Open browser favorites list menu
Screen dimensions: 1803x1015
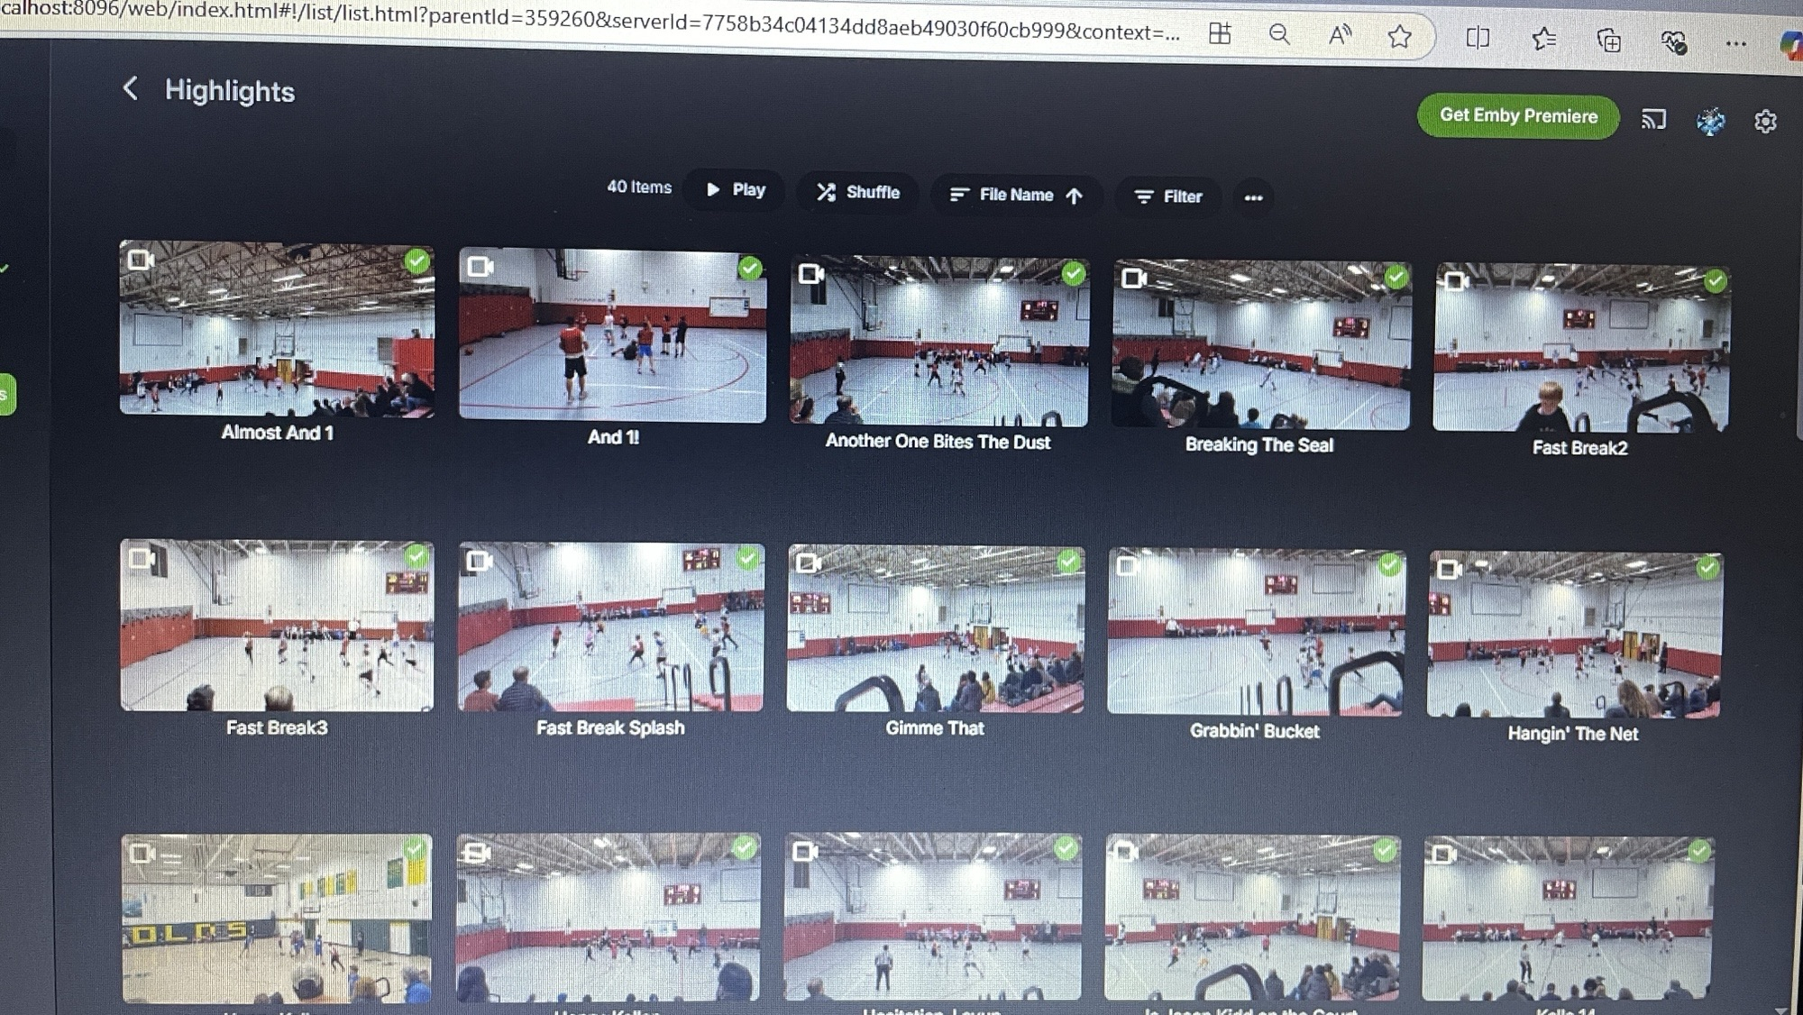(1543, 39)
